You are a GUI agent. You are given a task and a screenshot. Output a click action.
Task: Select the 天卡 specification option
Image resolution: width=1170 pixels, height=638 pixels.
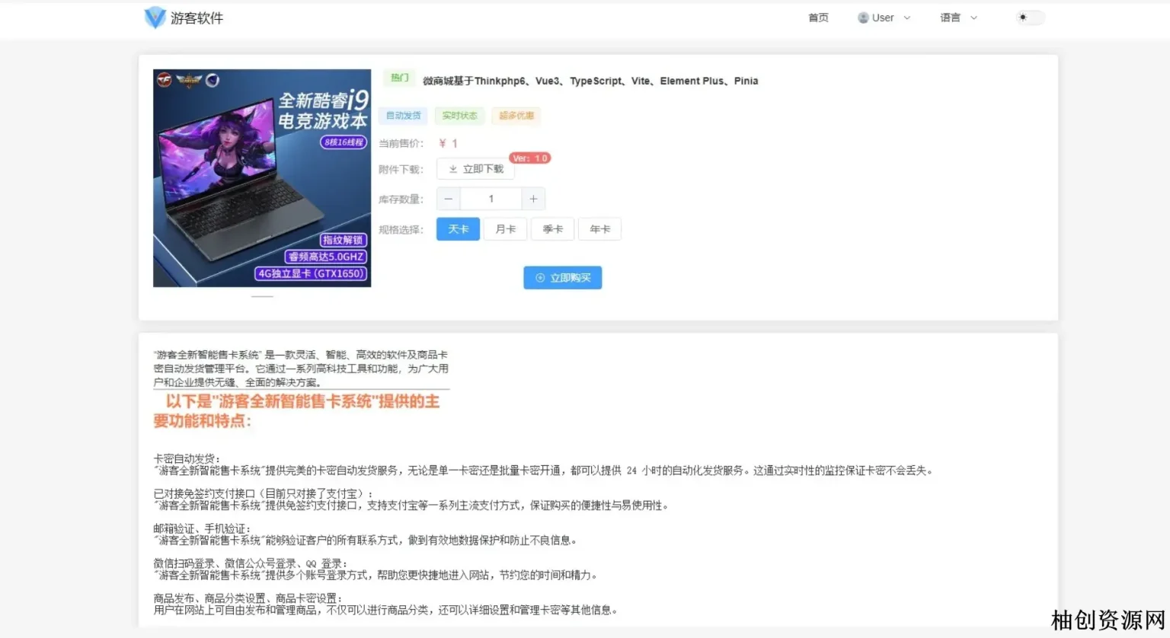point(458,229)
